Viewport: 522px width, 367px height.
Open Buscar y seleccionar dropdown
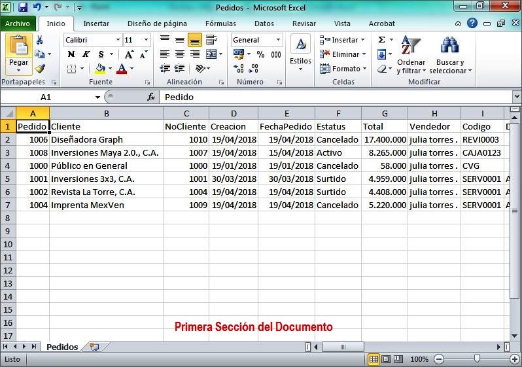coord(470,71)
